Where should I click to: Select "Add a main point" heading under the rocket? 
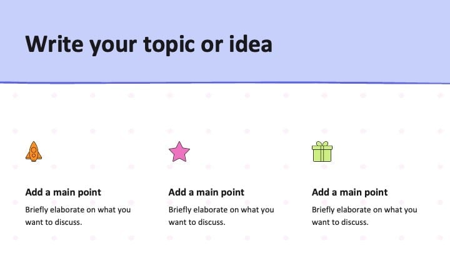tap(63, 192)
